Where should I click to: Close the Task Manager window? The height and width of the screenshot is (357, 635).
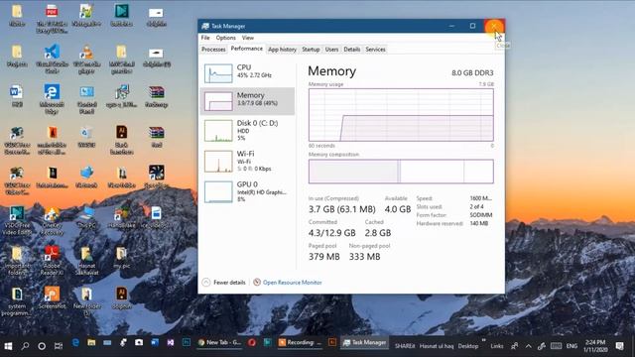tap(494, 26)
